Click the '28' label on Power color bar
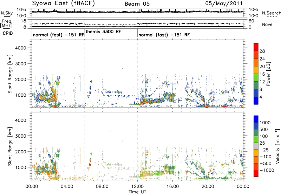The image size is (281, 194). 262,51
